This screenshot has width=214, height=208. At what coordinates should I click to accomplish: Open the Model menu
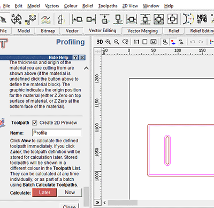34,6
